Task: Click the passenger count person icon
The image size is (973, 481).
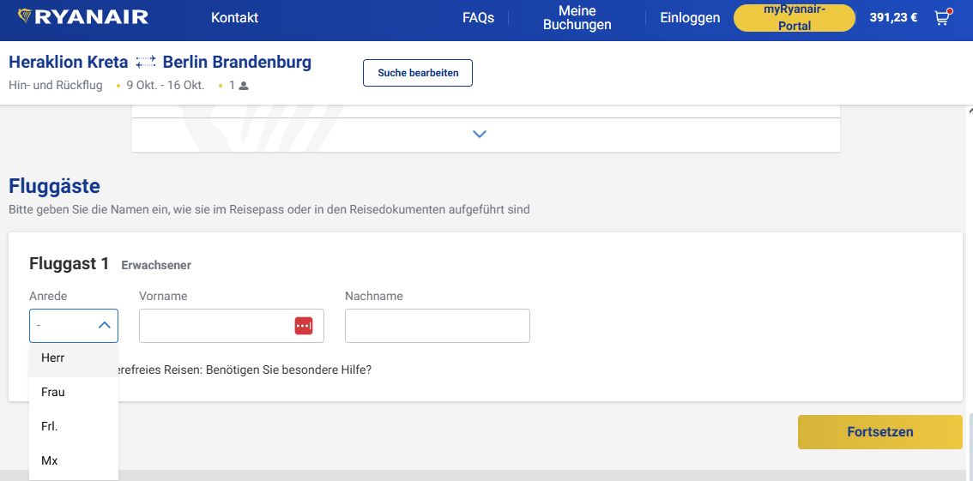Action: (x=244, y=86)
